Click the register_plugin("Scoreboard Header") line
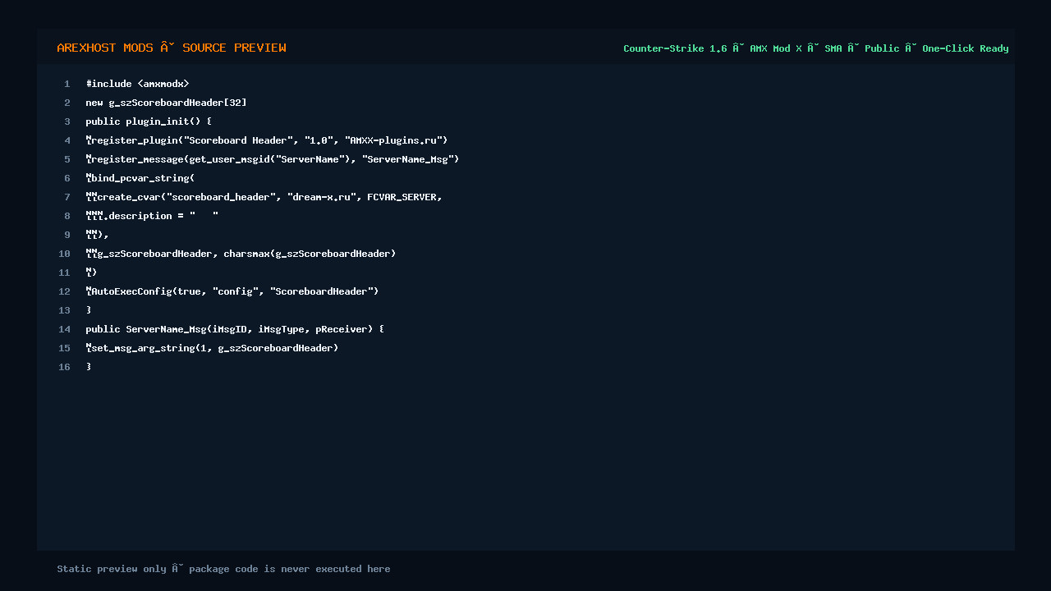The image size is (1051, 591). tap(267, 140)
